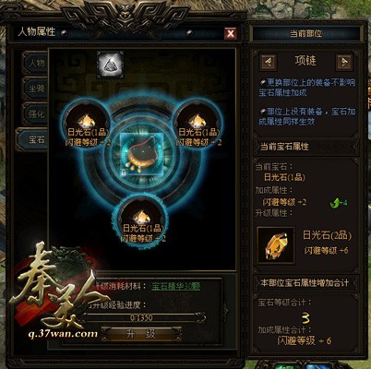Click the small lock icon on center socket

click(x=124, y=173)
